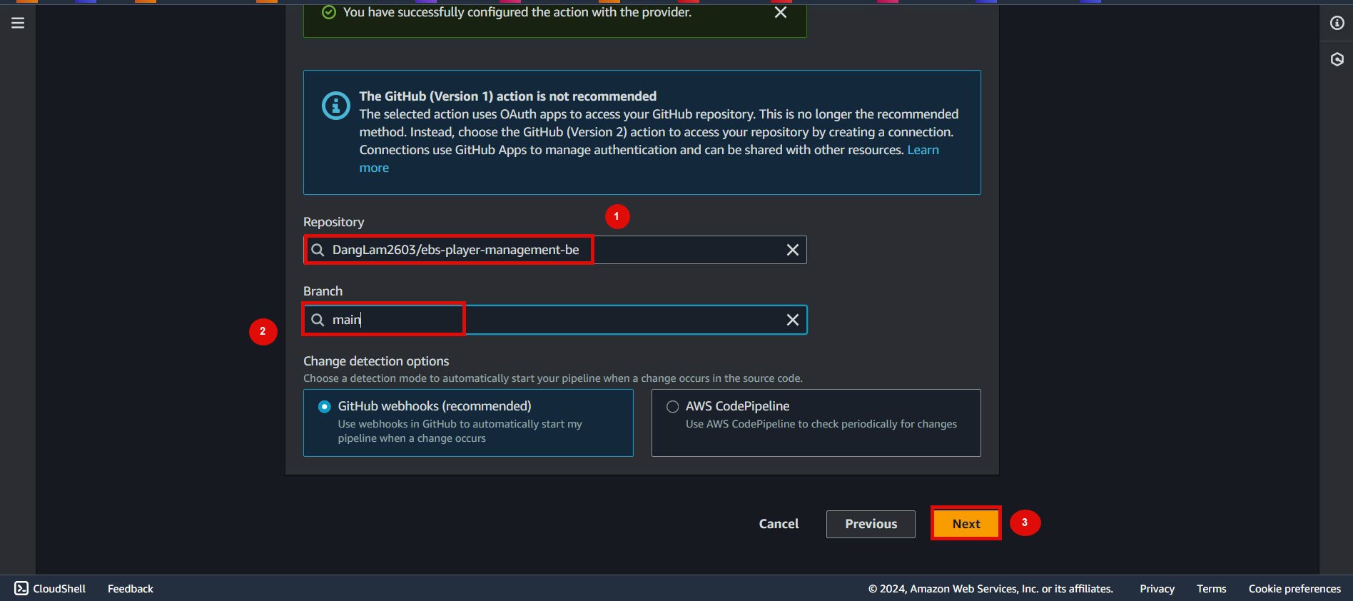Screen dimensions: 1353x601
Task: Open Feedback in footer
Action: tap(131, 588)
